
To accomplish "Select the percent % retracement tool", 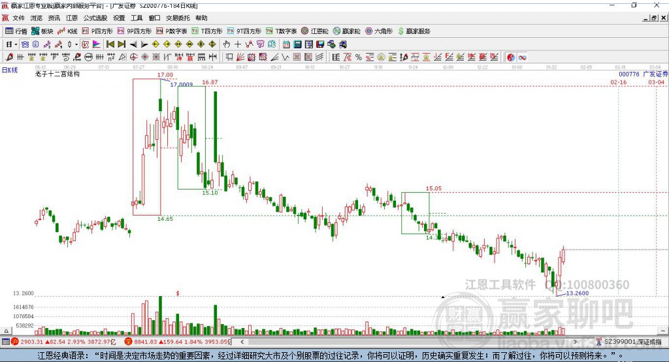I will click(x=359, y=58).
